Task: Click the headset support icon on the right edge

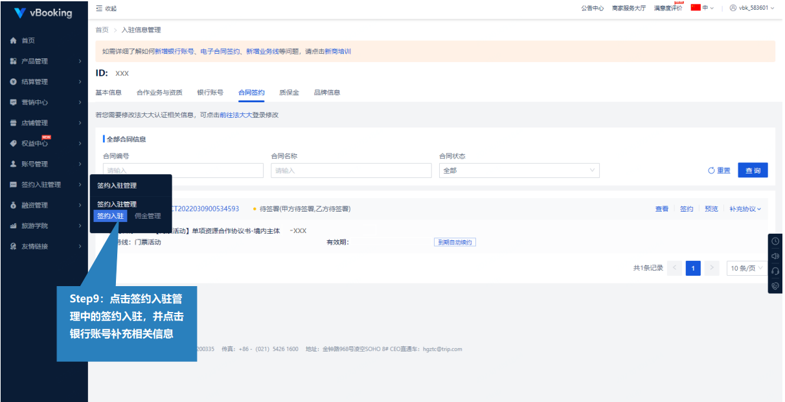Action: [775, 271]
